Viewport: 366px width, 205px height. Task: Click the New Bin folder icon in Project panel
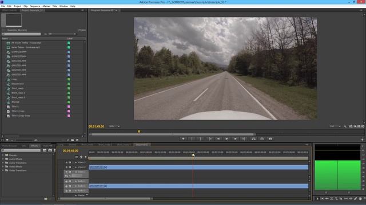click(x=73, y=140)
